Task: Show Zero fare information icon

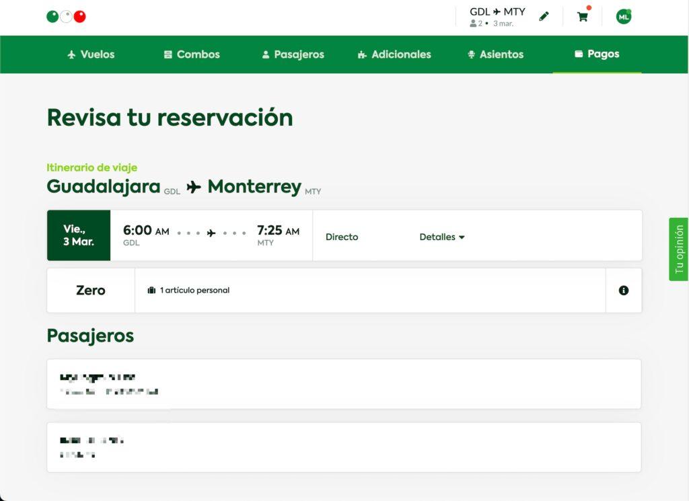Action: click(x=624, y=291)
